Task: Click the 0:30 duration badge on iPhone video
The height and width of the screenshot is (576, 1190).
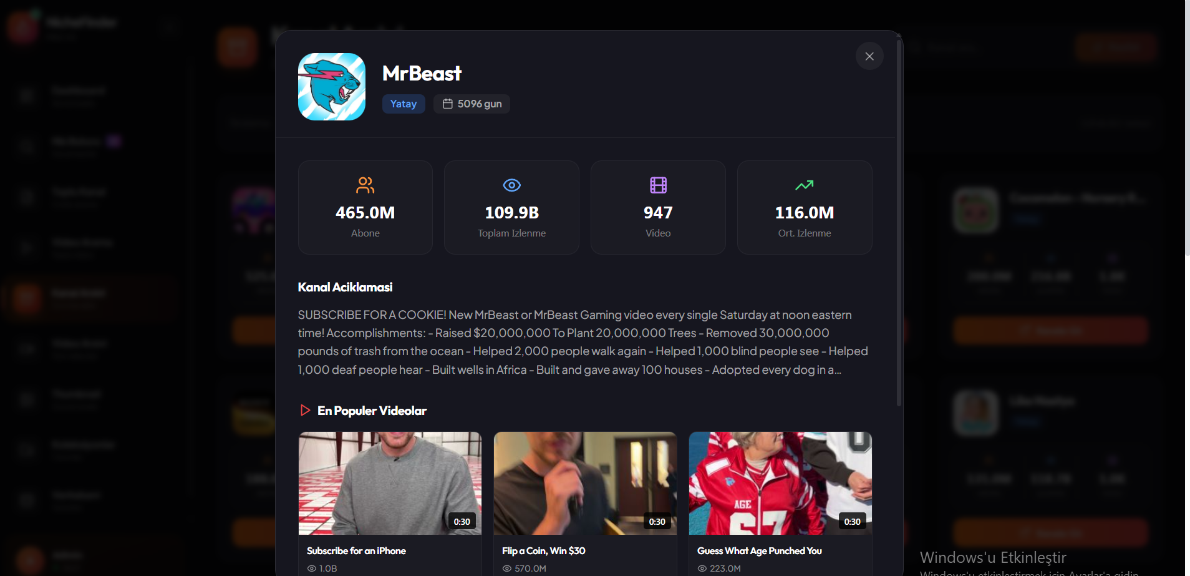Action: [x=462, y=522]
